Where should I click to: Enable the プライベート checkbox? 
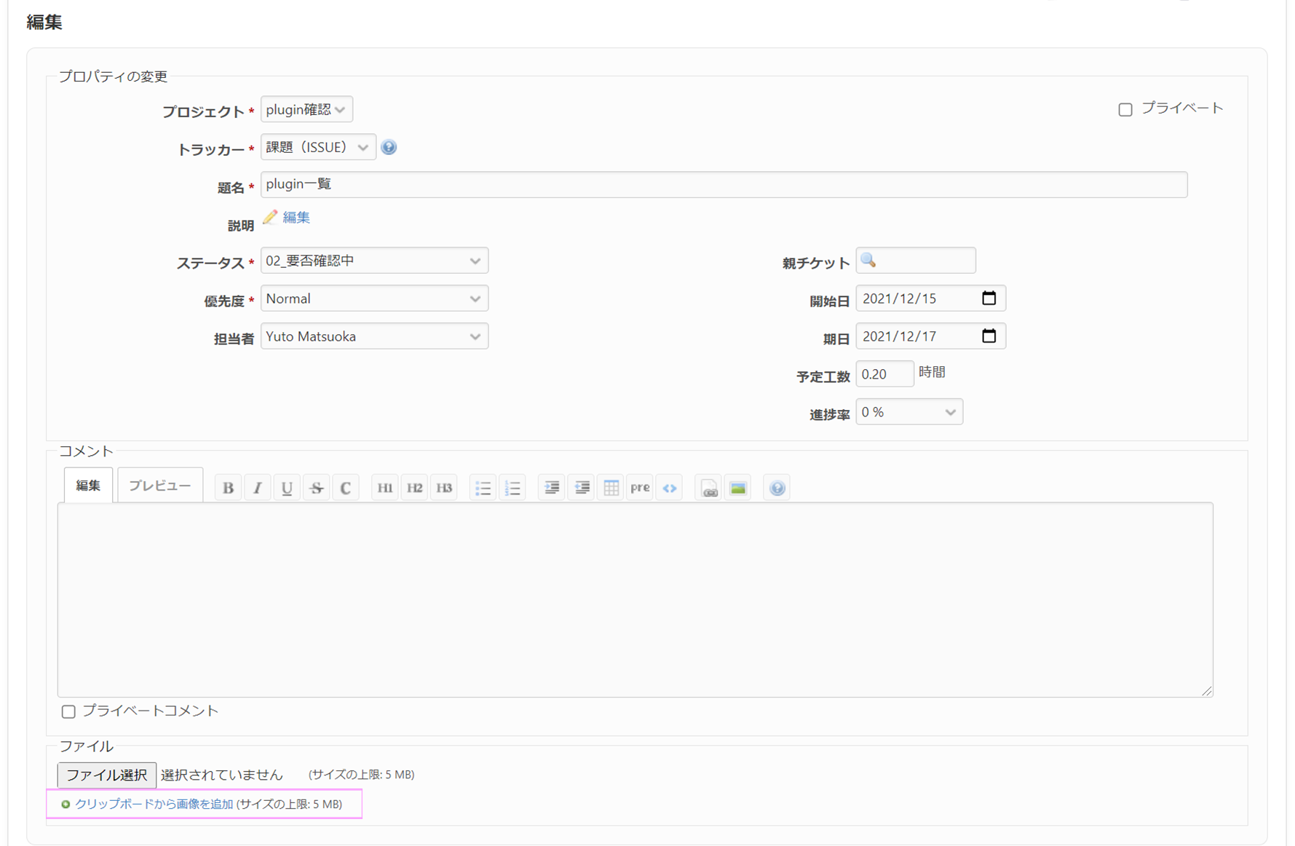[x=1125, y=109]
